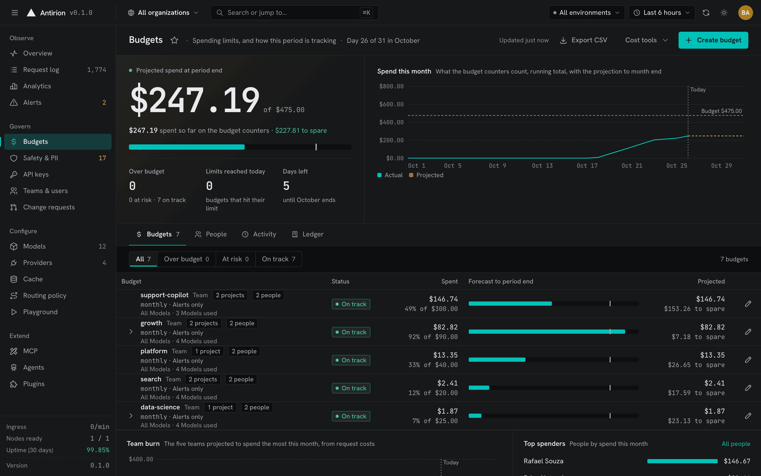Toggle the sidebar hamburger menu
This screenshot has height=476, width=761.
coord(15,13)
